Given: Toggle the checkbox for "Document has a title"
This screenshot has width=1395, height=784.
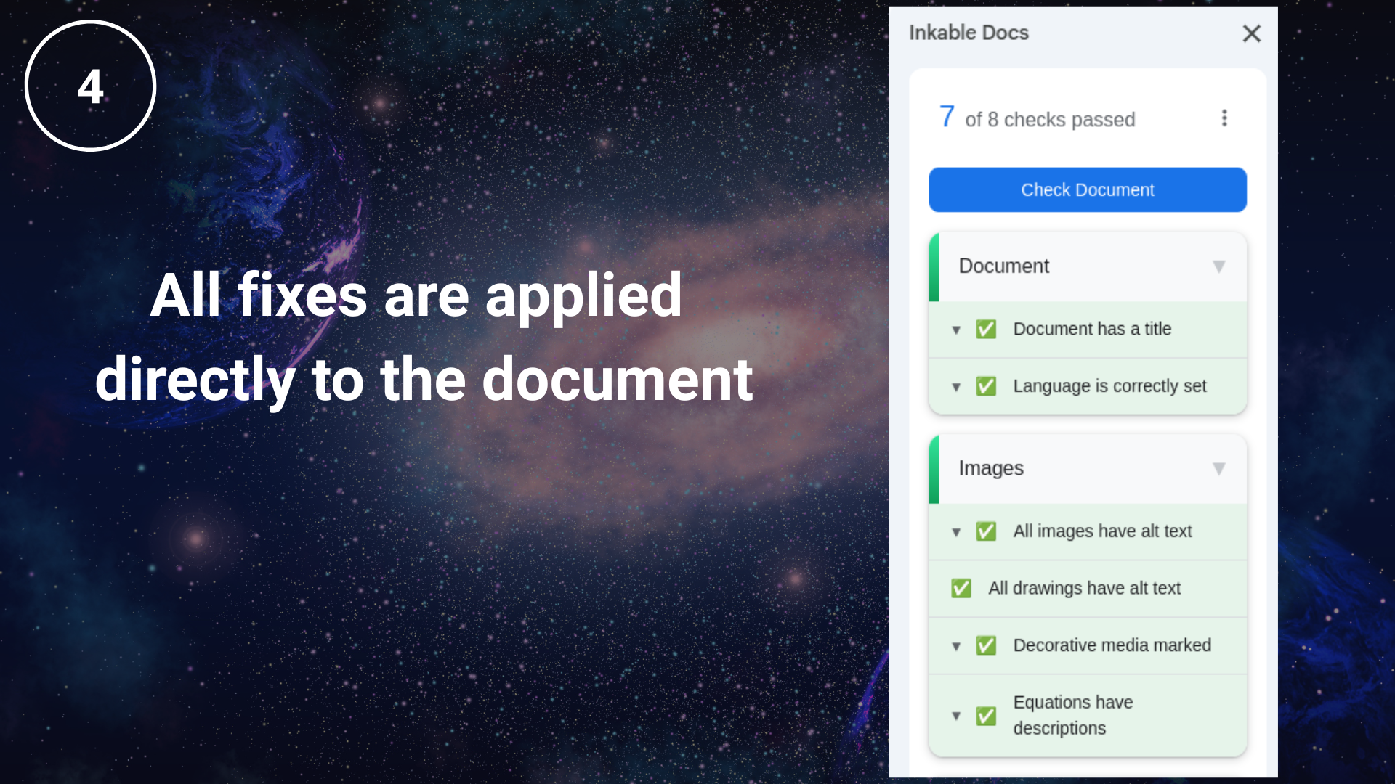Looking at the screenshot, I should coord(986,329).
